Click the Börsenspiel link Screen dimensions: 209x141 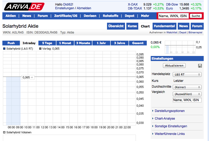[195, 32]
